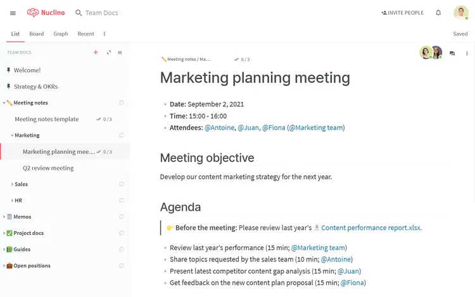Viewport: 475px width, 297px height.
Task: Click the collection icon on Meeting notes row
Action: (122, 103)
